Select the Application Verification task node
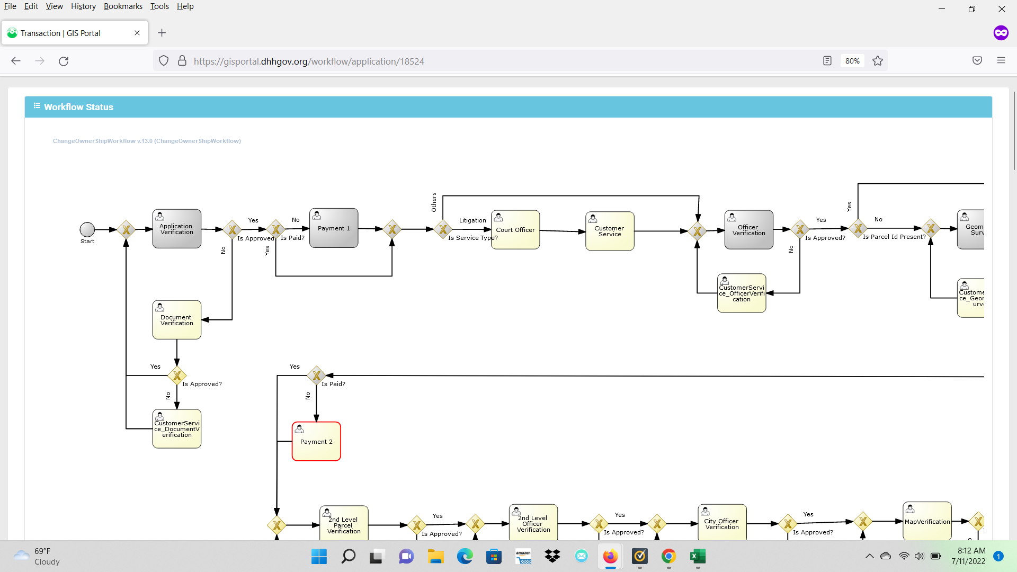 tap(177, 229)
